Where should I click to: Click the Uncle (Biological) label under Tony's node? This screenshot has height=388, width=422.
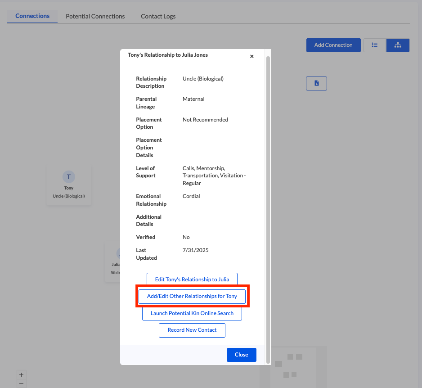click(x=69, y=196)
